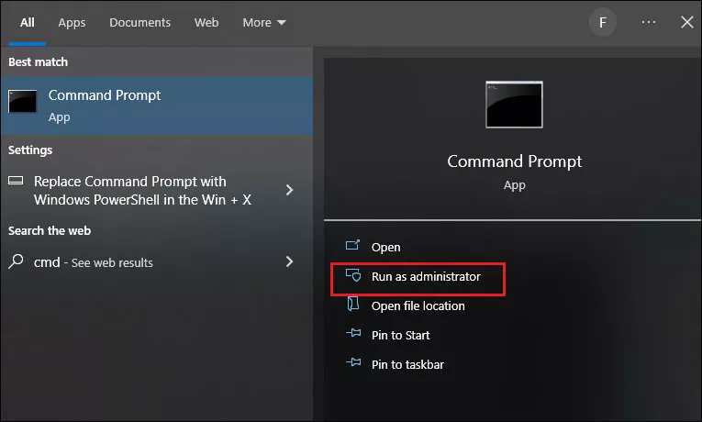The height and width of the screenshot is (422, 702).
Task: Choose Pin to Start
Action: point(400,335)
